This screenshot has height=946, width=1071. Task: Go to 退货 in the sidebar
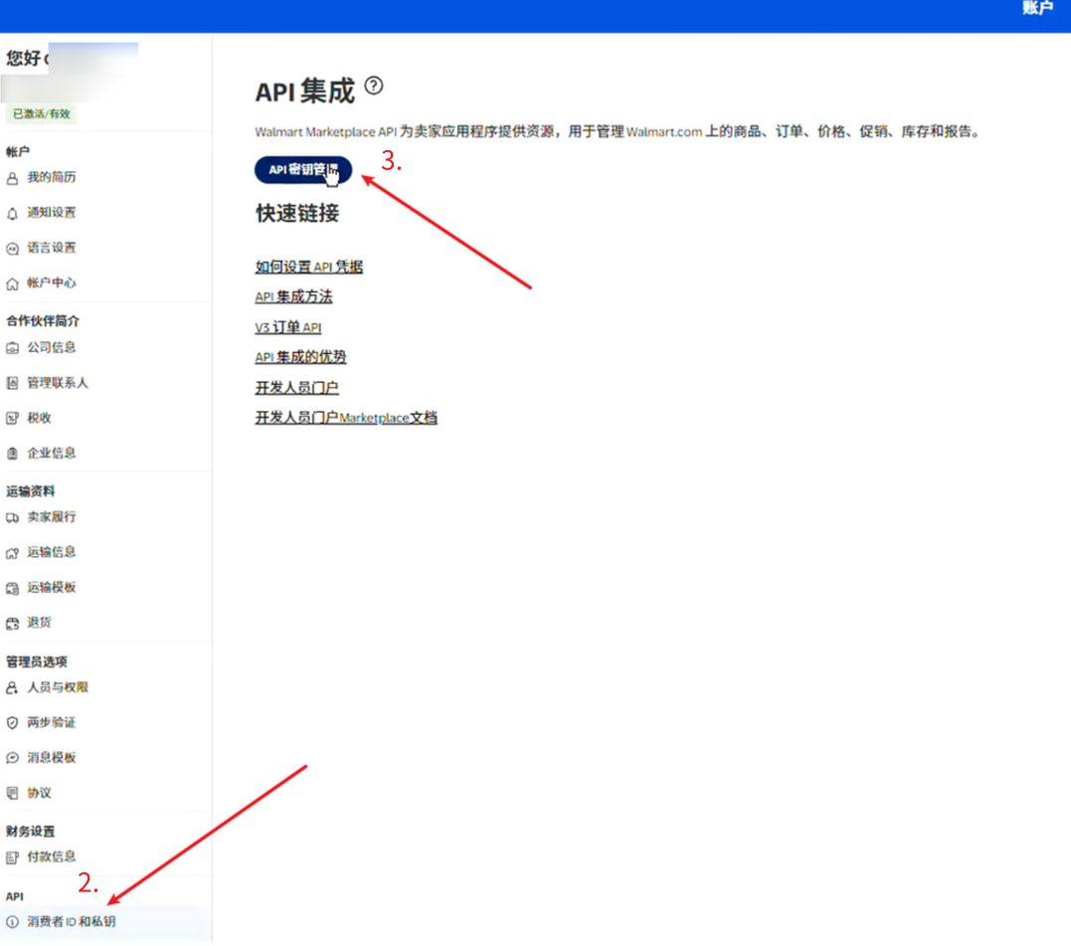pyautogui.click(x=39, y=622)
